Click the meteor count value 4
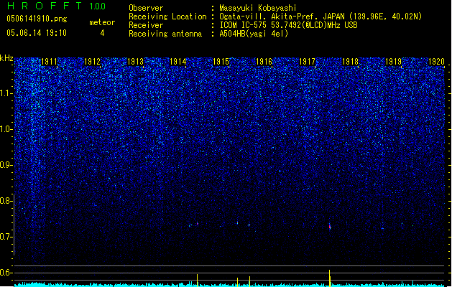This screenshot has height=287, width=452. click(x=102, y=33)
